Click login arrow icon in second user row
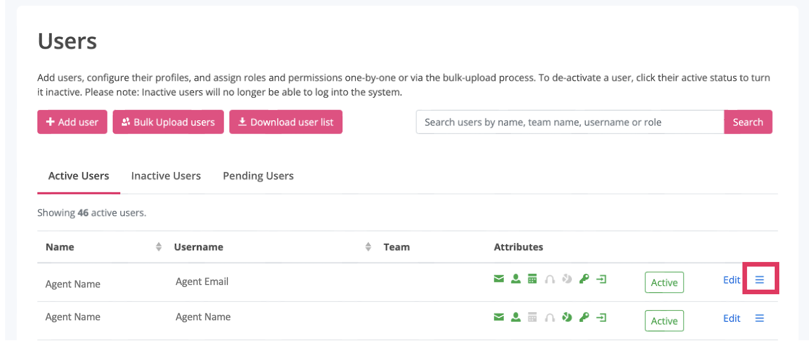This screenshot has width=809, height=350. 601,317
